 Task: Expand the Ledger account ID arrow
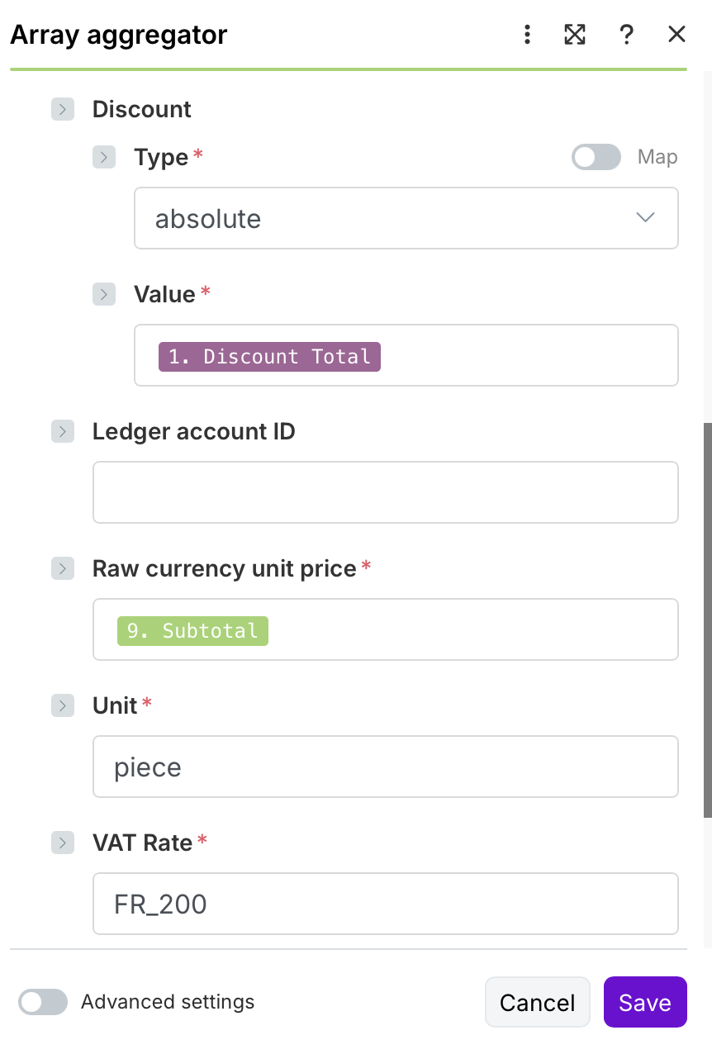63,431
